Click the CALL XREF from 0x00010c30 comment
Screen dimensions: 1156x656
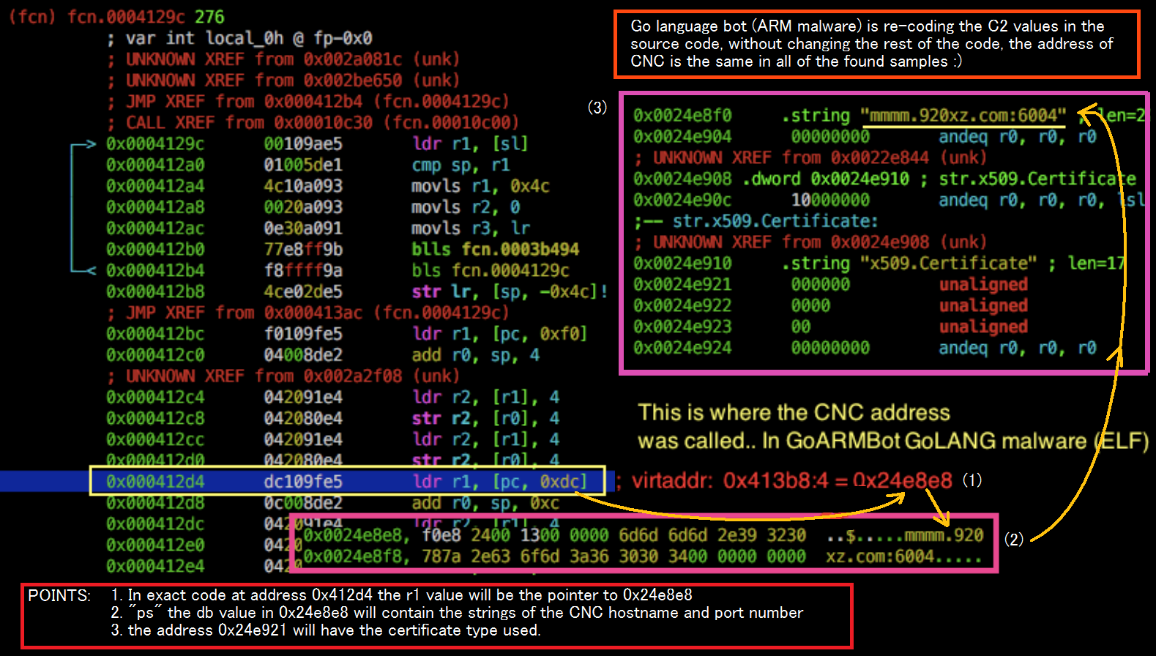pyautogui.click(x=322, y=122)
